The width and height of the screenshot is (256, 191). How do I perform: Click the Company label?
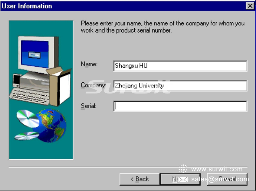coord(93,85)
